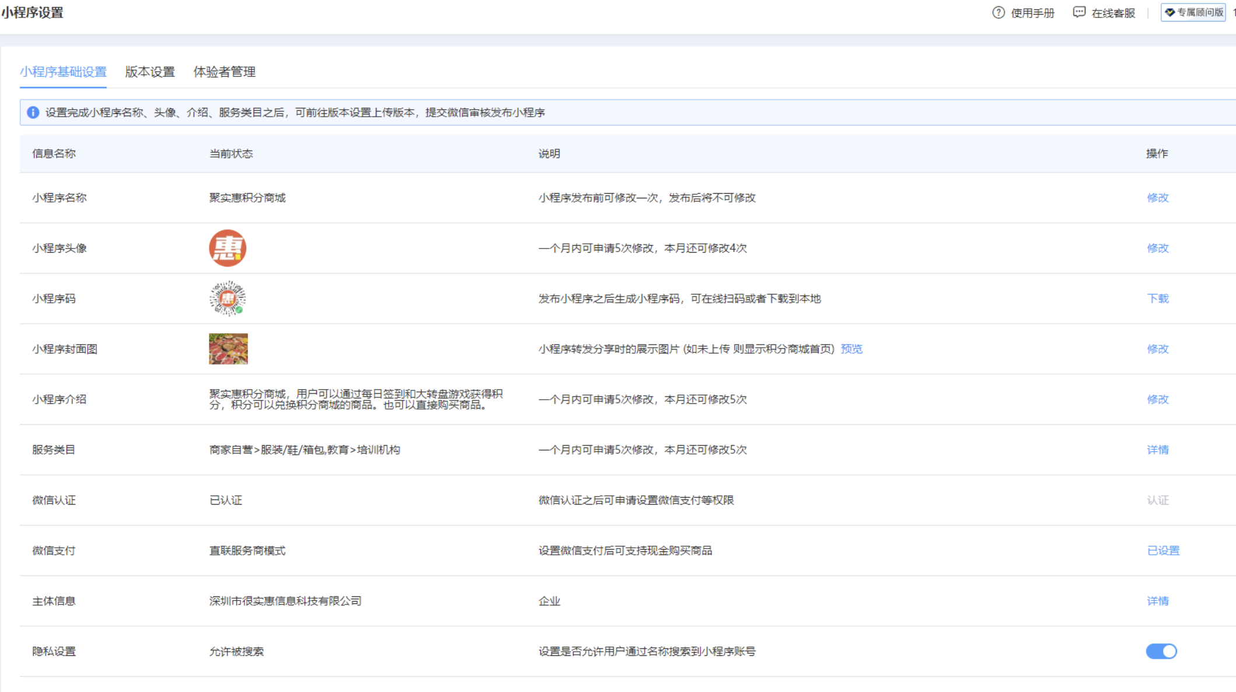The height and width of the screenshot is (692, 1236).
Task: Click the red 惠 mini program avatar
Action: [x=228, y=248]
